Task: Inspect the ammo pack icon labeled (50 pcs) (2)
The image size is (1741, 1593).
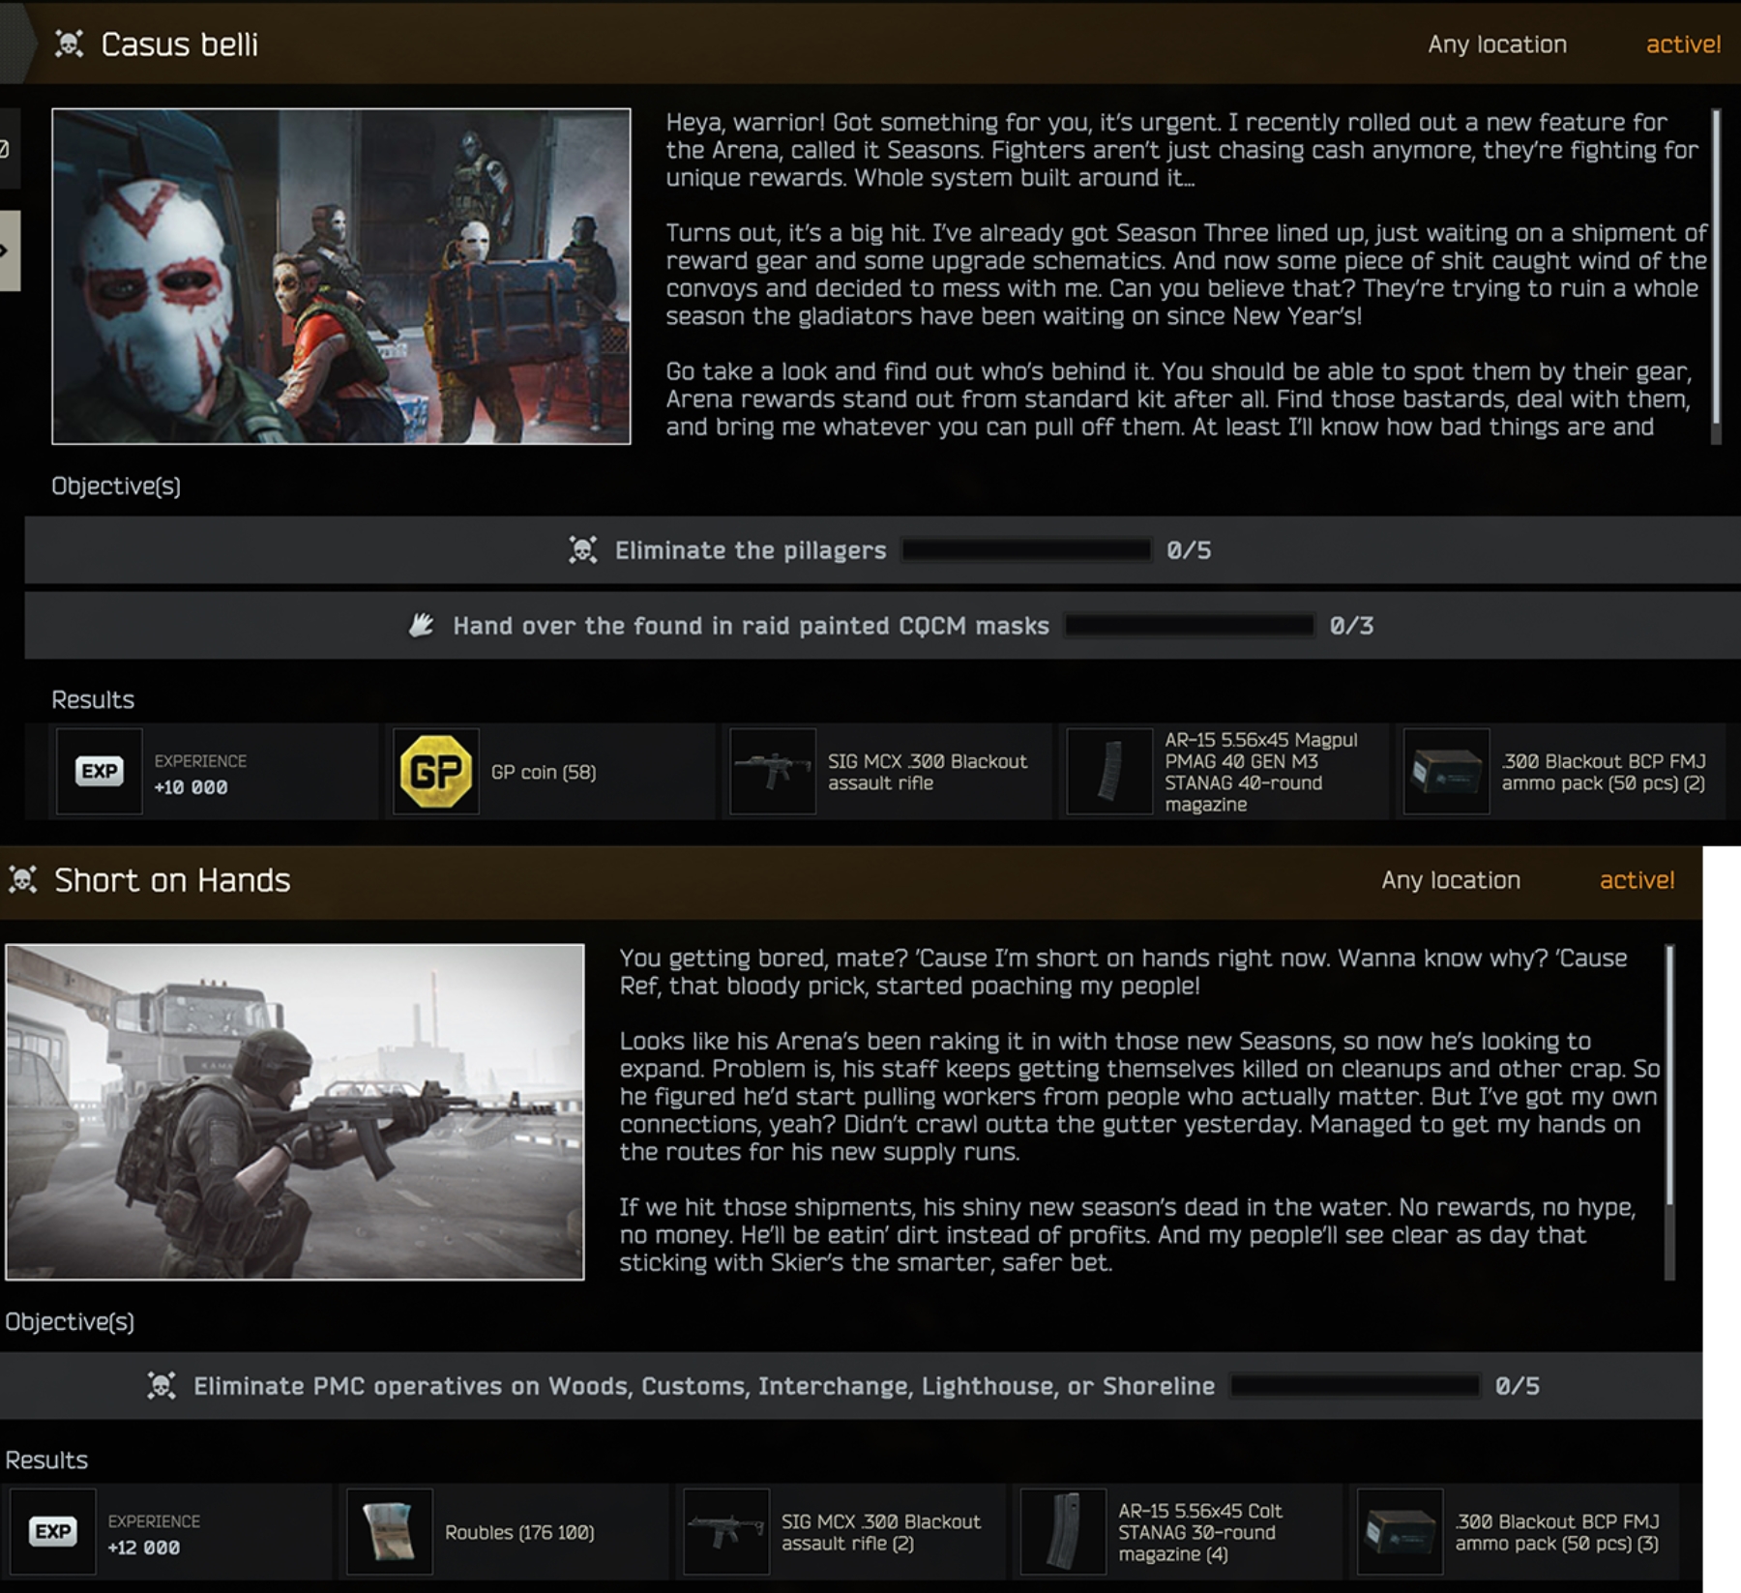Action: tap(1446, 771)
